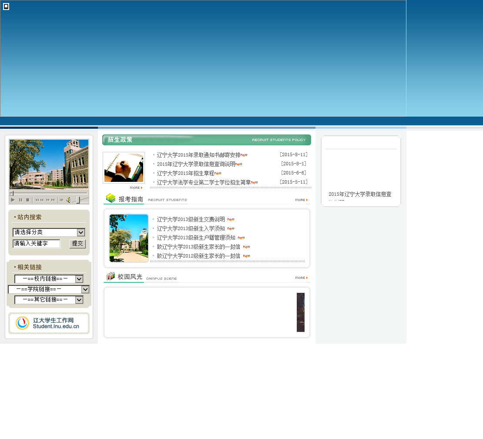483x439 pixels.
Task: Click the frame step button in player
Action: point(61,200)
